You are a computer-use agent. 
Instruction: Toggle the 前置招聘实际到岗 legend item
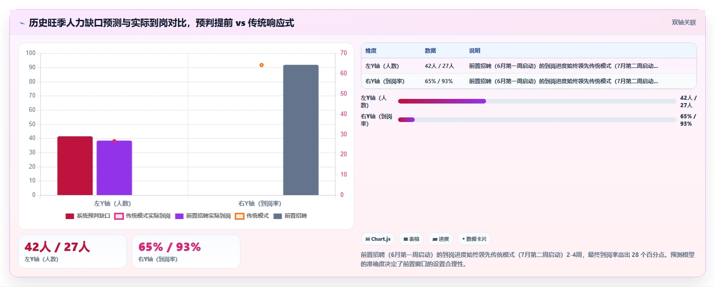click(203, 216)
